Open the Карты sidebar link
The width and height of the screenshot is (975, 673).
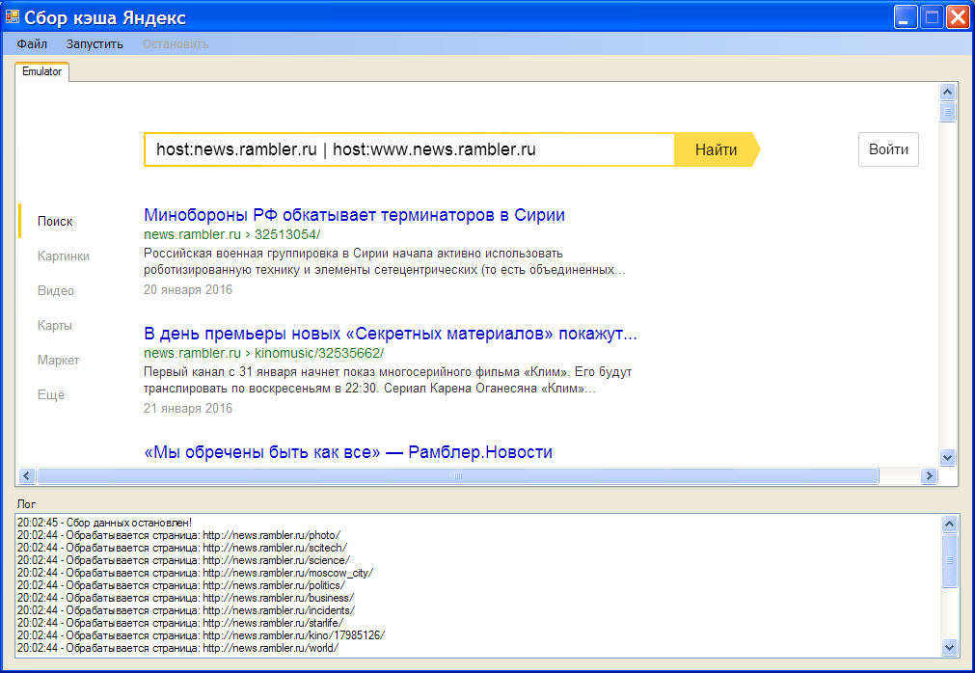[55, 326]
